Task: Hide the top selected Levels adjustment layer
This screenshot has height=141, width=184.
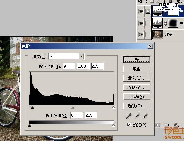Action: [x=141, y=11]
